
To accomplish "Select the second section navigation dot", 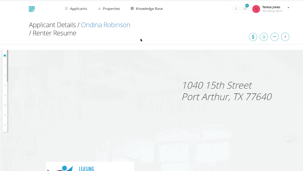I will [5, 66].
